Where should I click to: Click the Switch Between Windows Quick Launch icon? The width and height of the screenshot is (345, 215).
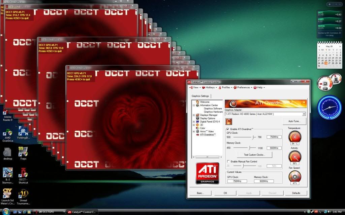point(20,212)
